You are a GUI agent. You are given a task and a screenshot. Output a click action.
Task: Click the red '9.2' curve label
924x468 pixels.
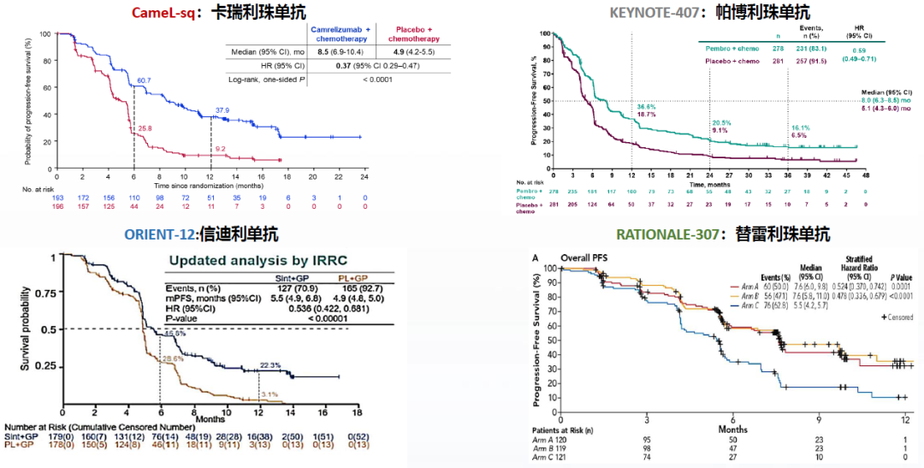click(x=222, y=149)
